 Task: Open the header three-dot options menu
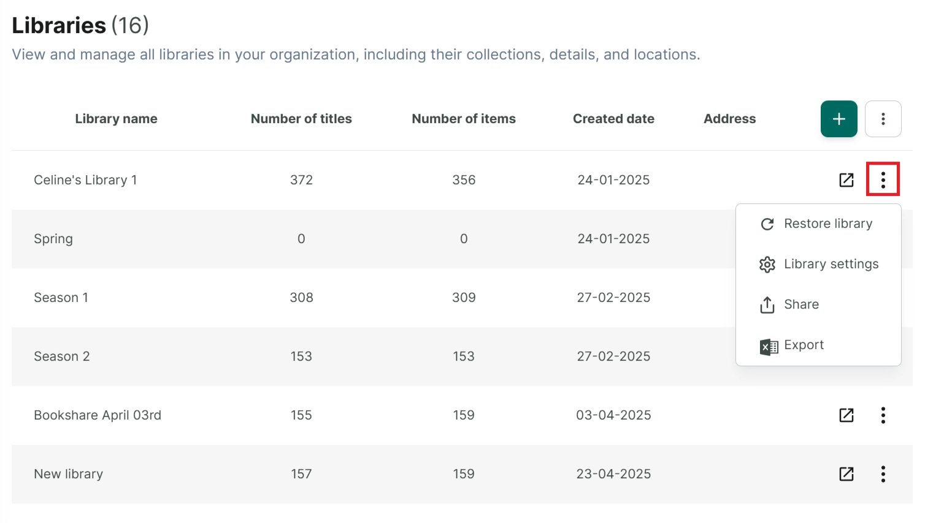883,119
